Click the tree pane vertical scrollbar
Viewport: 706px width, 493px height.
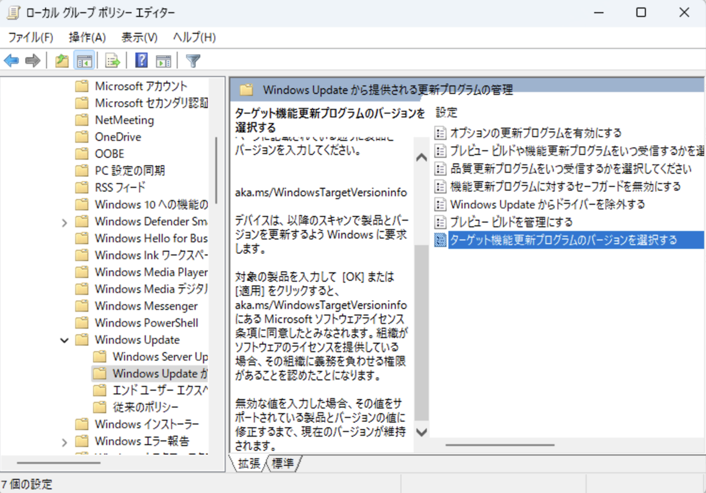217,172
